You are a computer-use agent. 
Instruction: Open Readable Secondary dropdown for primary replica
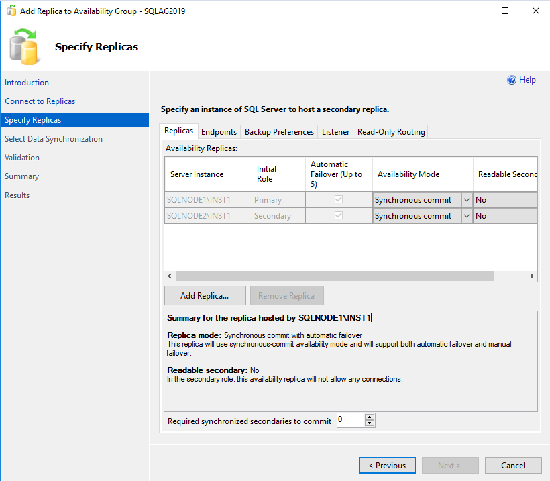[x=505, y=200]
